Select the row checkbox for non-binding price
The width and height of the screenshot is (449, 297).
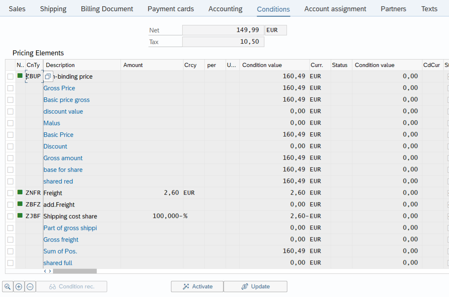(10, 77)
